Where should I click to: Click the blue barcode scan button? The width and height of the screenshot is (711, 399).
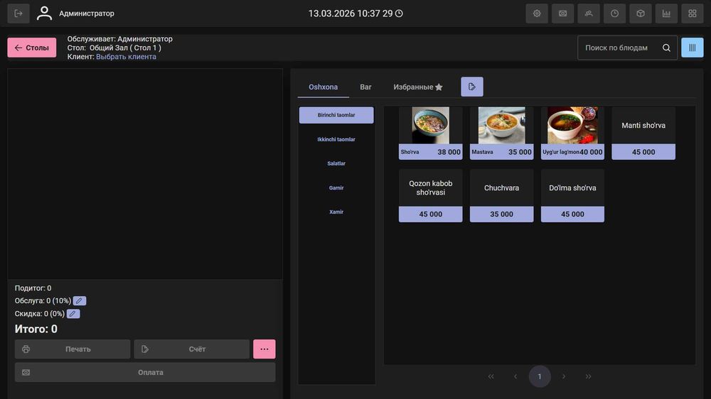pyautogui.click(x=692, y=48)
